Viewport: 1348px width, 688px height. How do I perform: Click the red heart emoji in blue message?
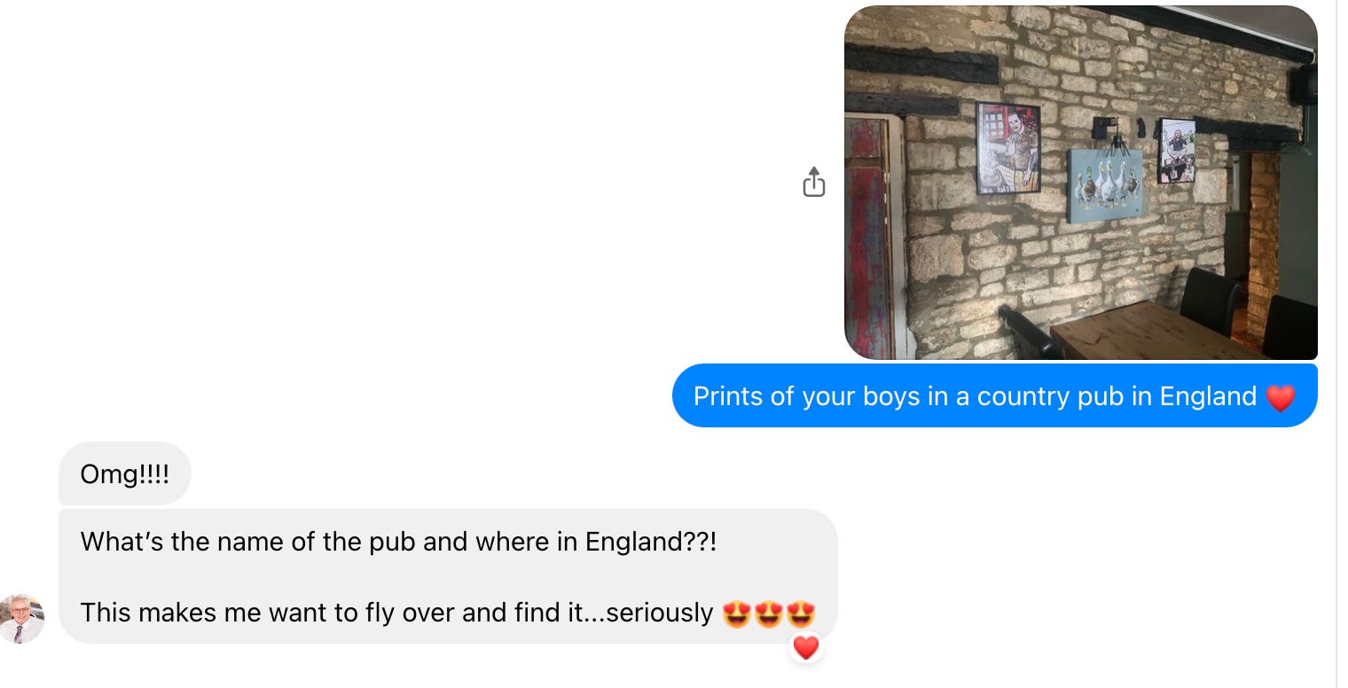(1281, 398)
